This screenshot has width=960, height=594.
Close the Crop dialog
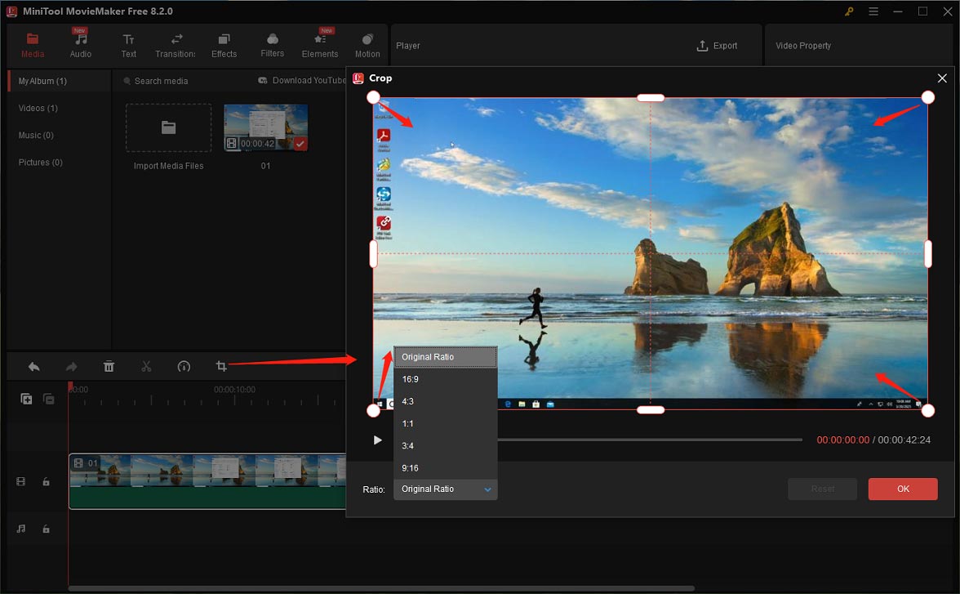pos(942,78)
